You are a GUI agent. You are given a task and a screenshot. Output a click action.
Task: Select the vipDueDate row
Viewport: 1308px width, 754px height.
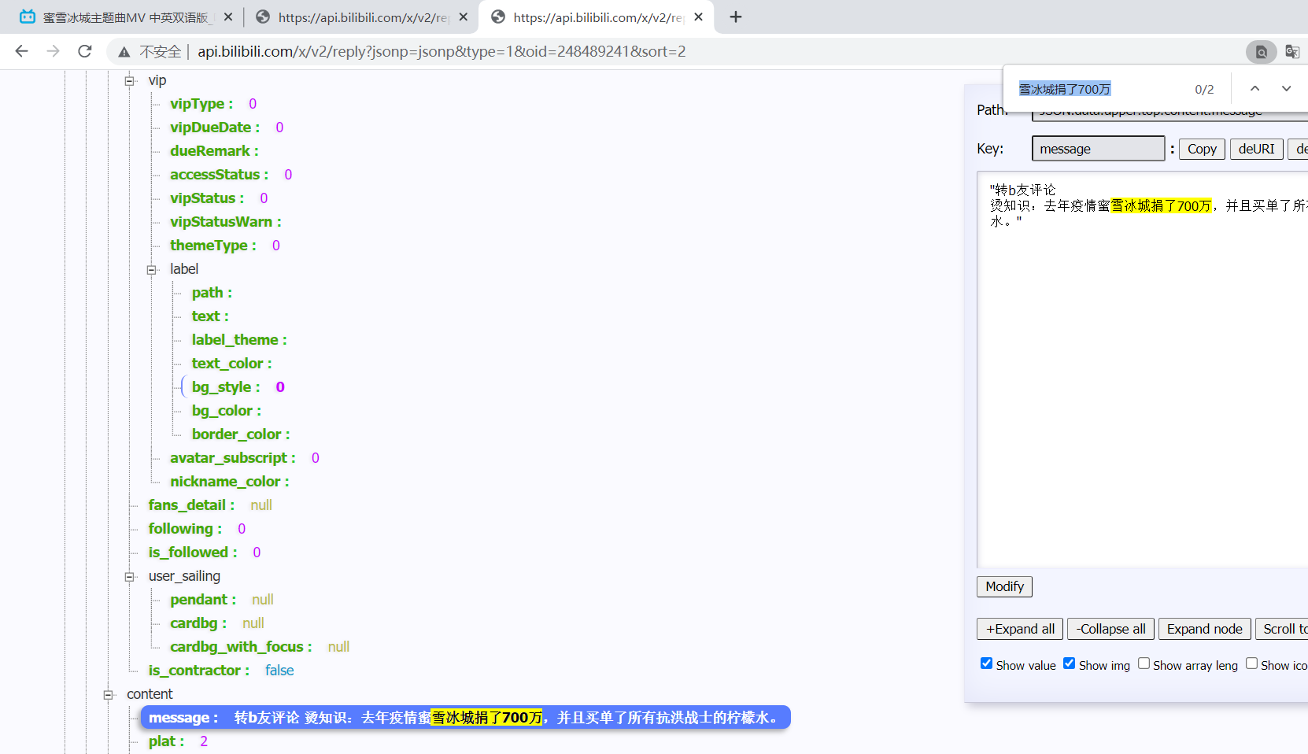tap(227, 128)
